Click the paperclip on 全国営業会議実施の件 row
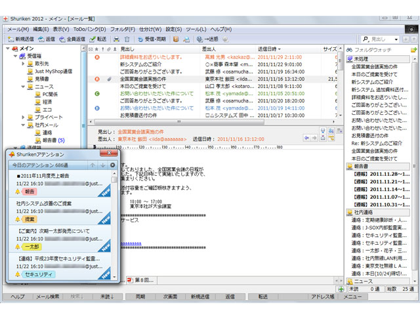 point(110,79)
